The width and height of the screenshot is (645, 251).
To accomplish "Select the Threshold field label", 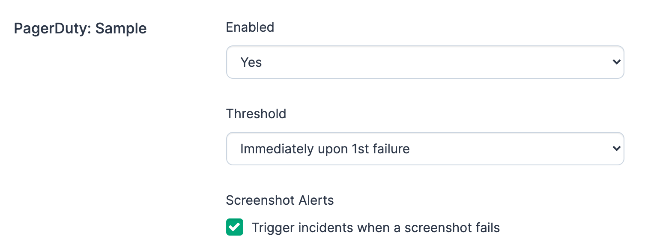I will [x=256, y=114].
